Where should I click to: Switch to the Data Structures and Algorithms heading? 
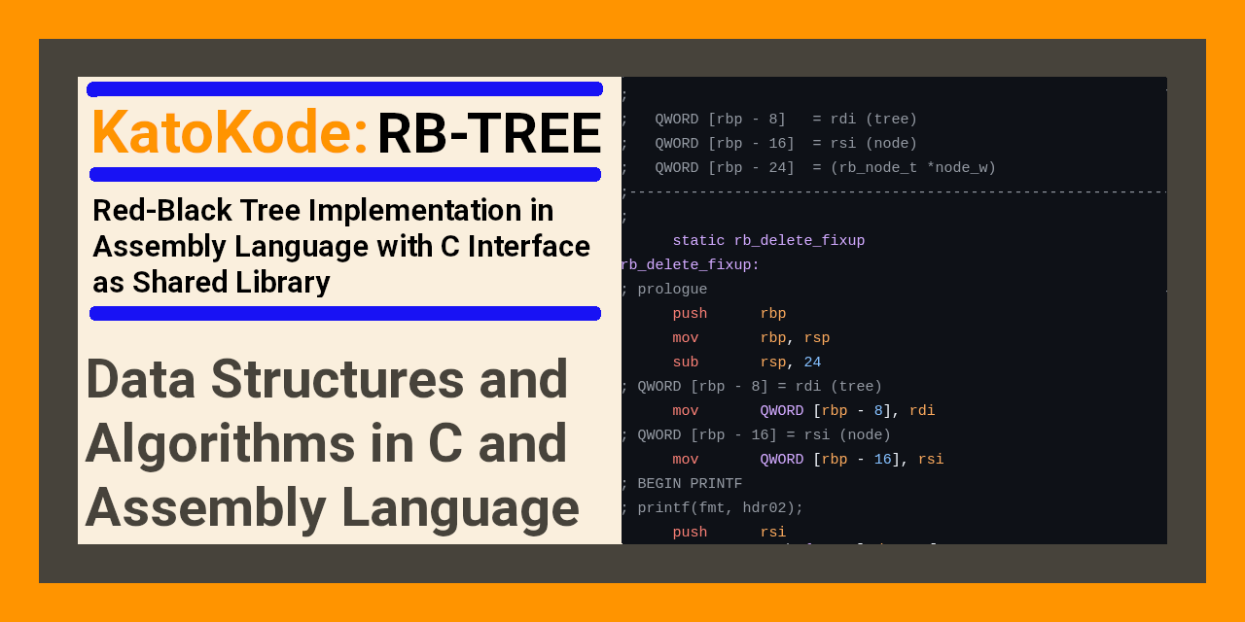click(x=331, y=443)
